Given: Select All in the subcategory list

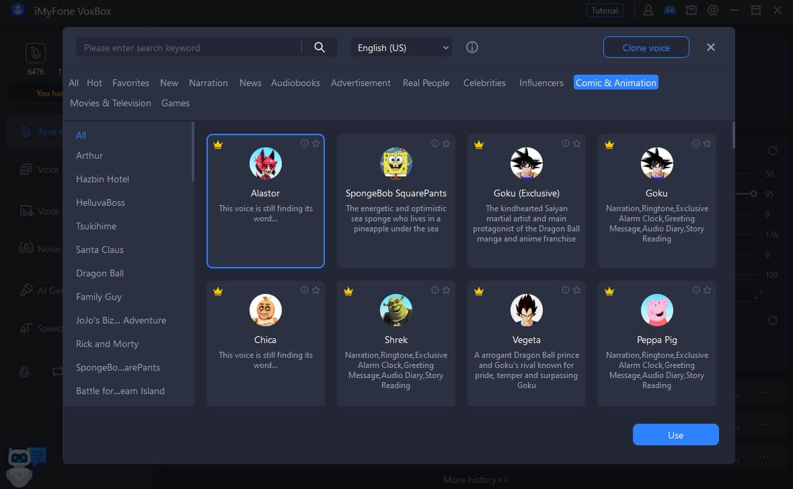Looking at the screenshot, I should [81, 135].
